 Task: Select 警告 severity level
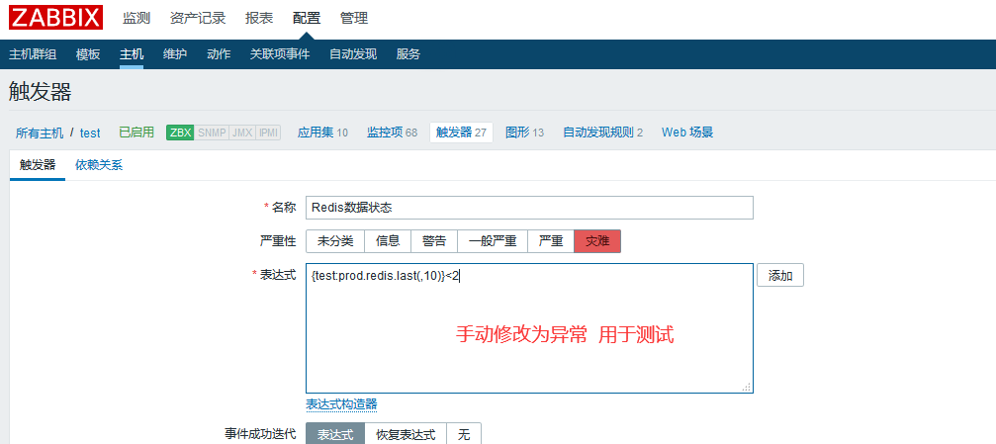click(434, 241)
